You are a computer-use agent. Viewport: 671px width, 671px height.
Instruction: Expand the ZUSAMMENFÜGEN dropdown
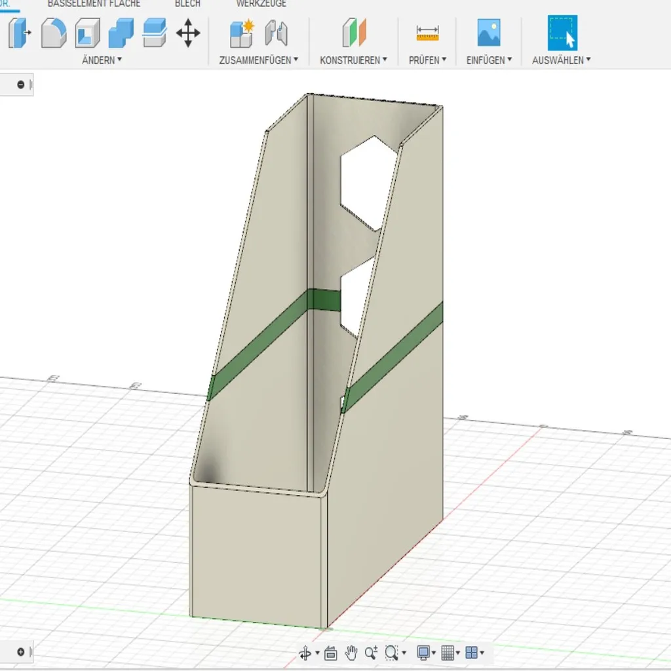pos(258,60)
